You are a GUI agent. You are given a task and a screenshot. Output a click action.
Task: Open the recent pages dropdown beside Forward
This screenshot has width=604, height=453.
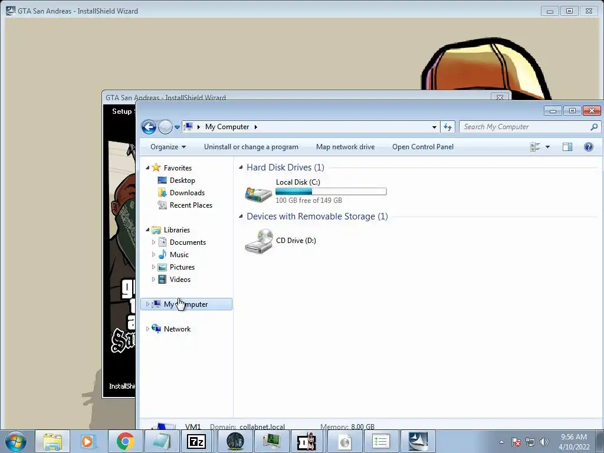pyautogui.click(x=177, y=127)
